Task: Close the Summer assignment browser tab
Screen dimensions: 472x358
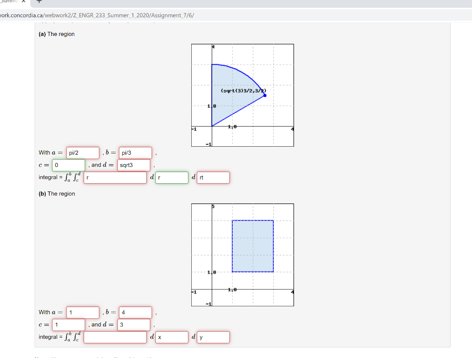Action: [23, 3]
